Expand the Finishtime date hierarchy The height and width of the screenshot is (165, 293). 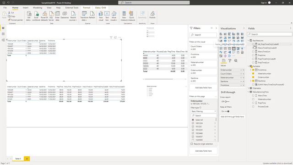pyautogui.click(x=251, y=70)
